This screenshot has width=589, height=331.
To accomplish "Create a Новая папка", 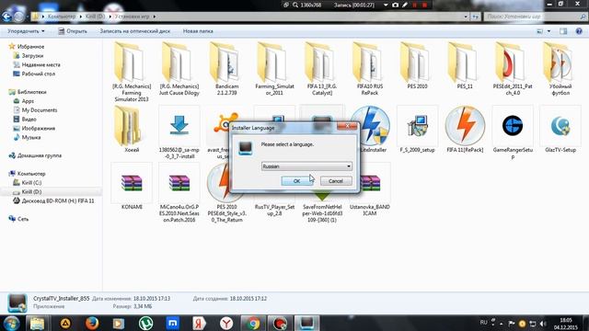I will (198, 31).
